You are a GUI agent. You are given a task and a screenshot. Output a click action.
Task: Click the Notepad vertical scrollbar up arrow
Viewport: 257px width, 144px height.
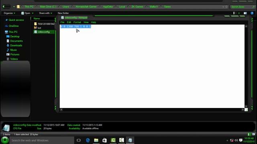(x=246, y=26)
